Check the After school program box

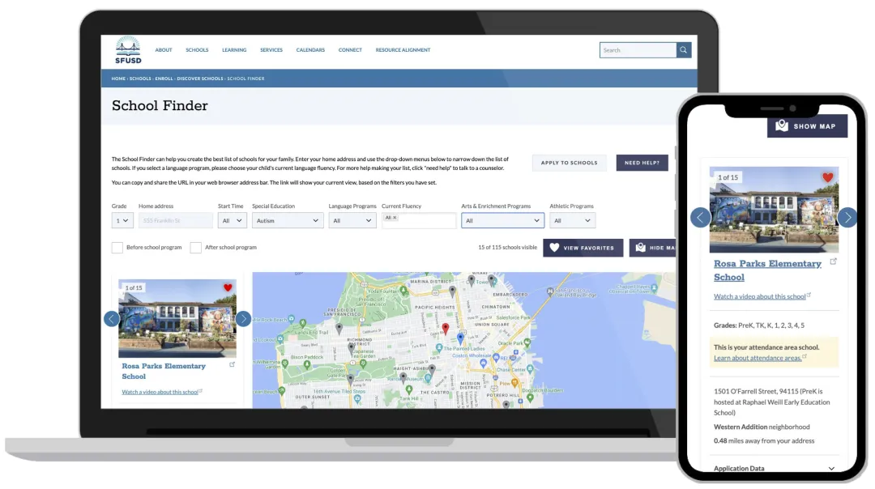point(195,248)
